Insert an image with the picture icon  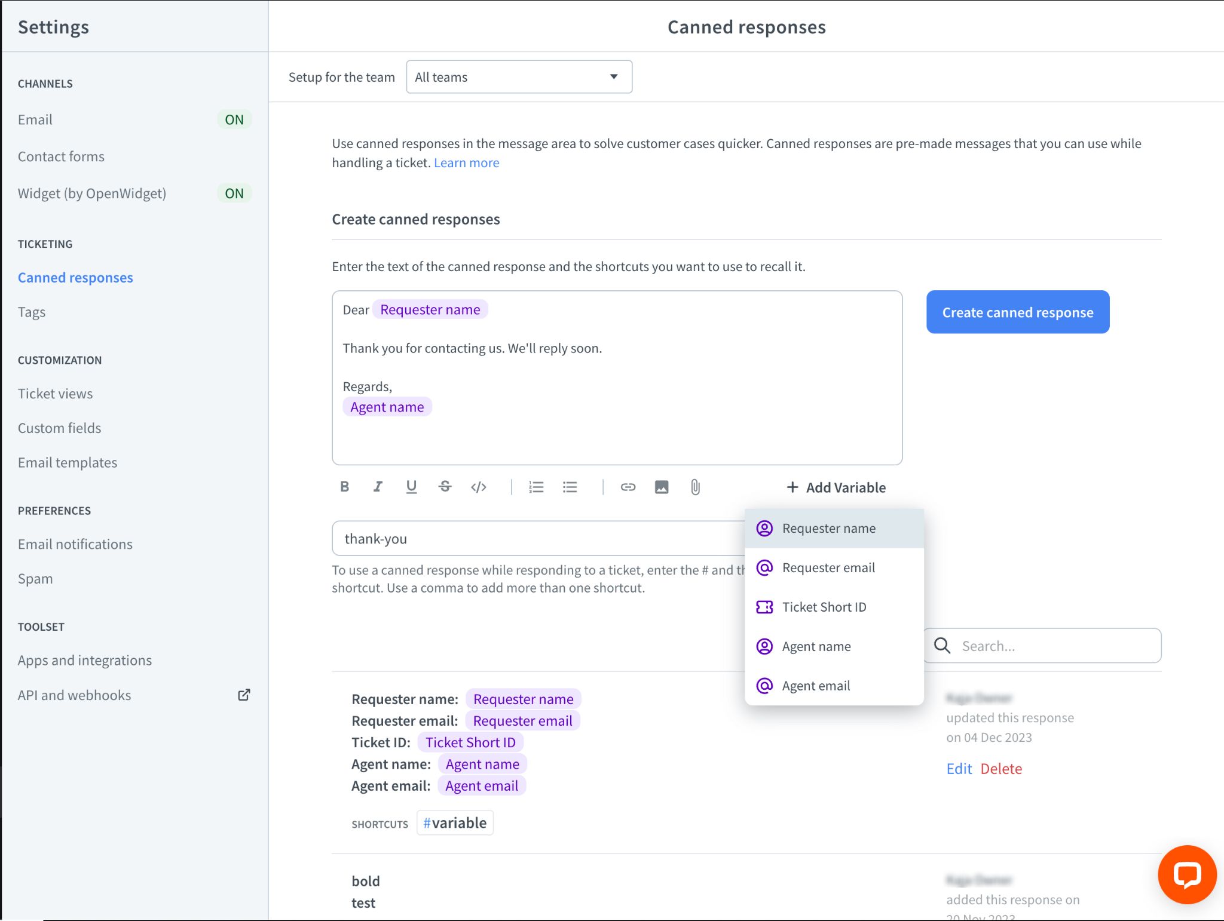(662, 487)
